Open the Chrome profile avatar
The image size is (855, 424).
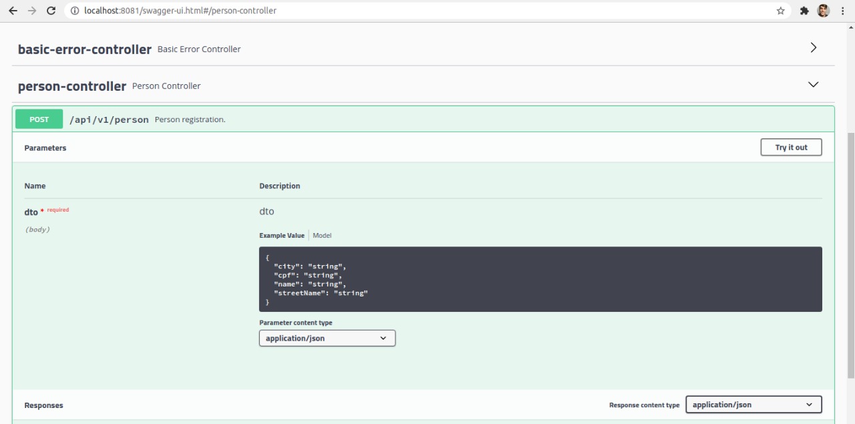click(x=824, y=11)
